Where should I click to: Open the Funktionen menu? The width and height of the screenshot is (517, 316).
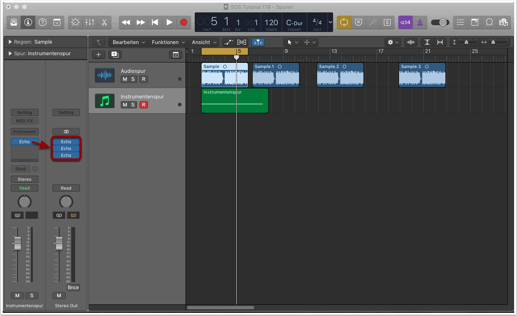click(168, 42)
